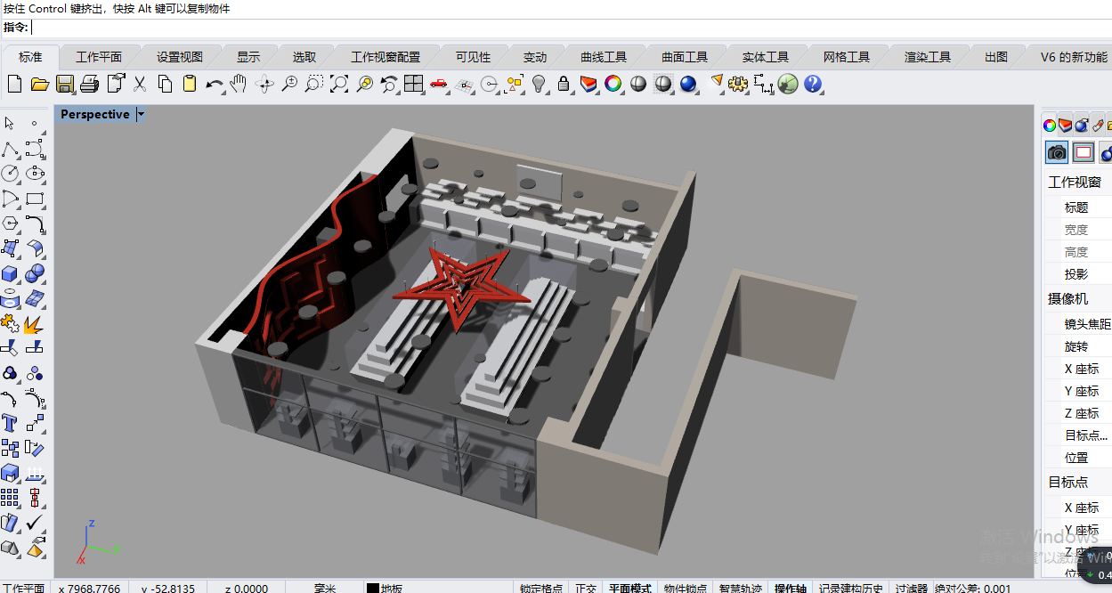Click the four-viewport layout icon

pos(414,84)
